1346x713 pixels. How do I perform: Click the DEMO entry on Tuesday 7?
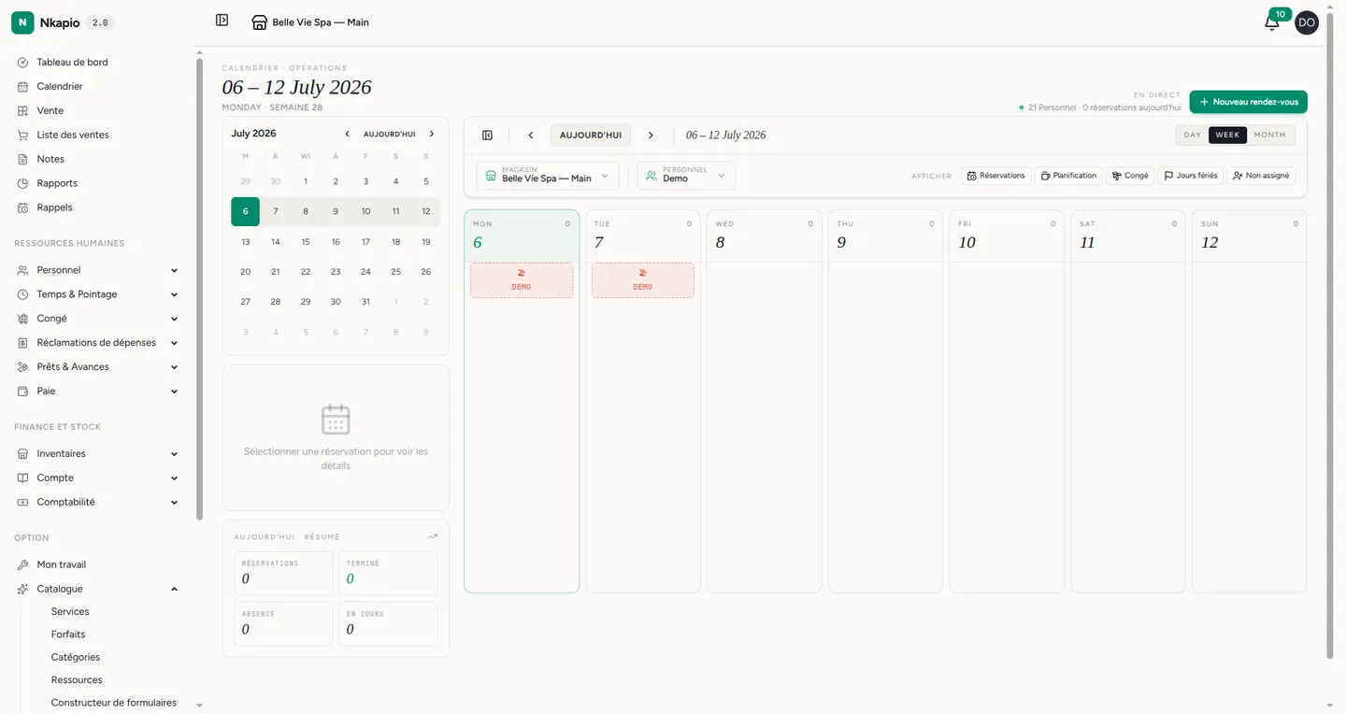(643, 280)
